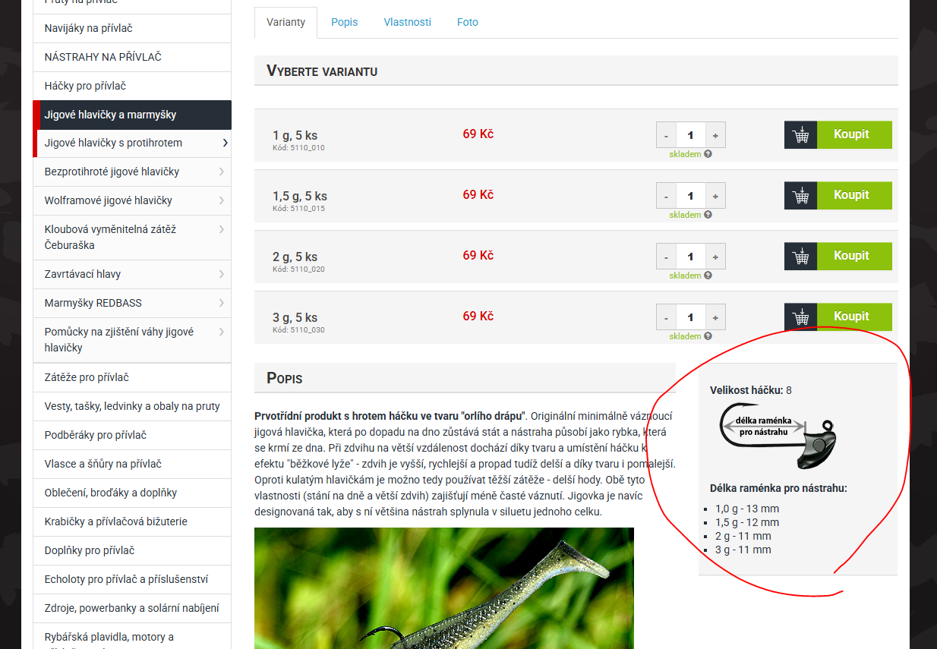Viewport: 937px width, 649px height.
Task: Decrease quantity for 1 g, 5 ks
Action: [666, 135]
